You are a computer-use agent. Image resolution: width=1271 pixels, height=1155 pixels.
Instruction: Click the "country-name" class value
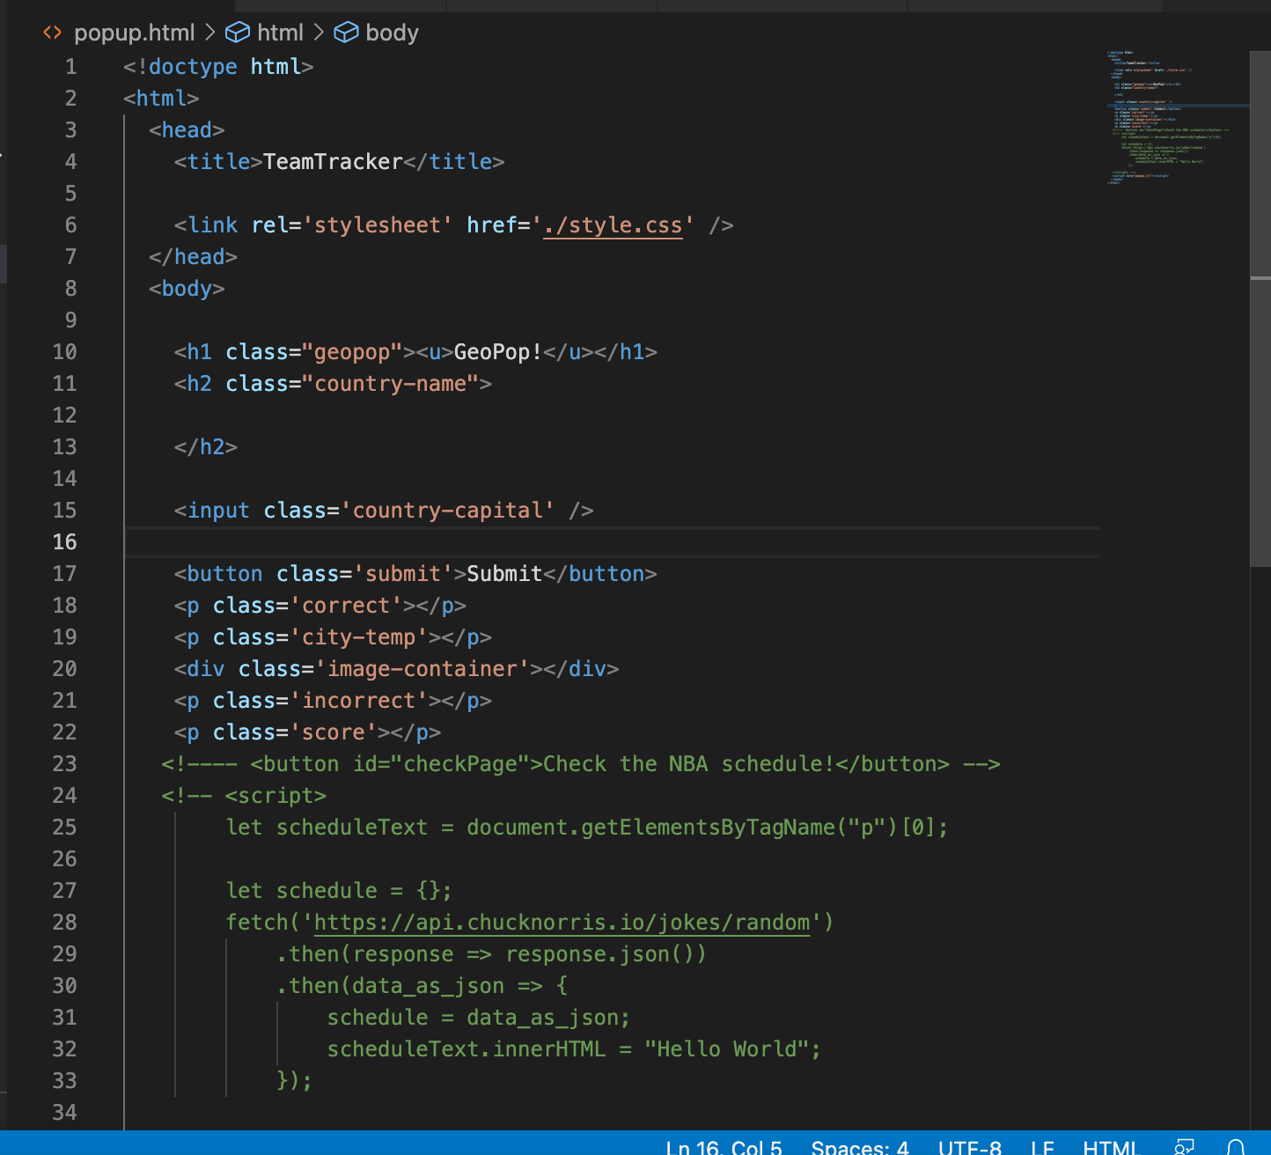(x=391, y=384)
